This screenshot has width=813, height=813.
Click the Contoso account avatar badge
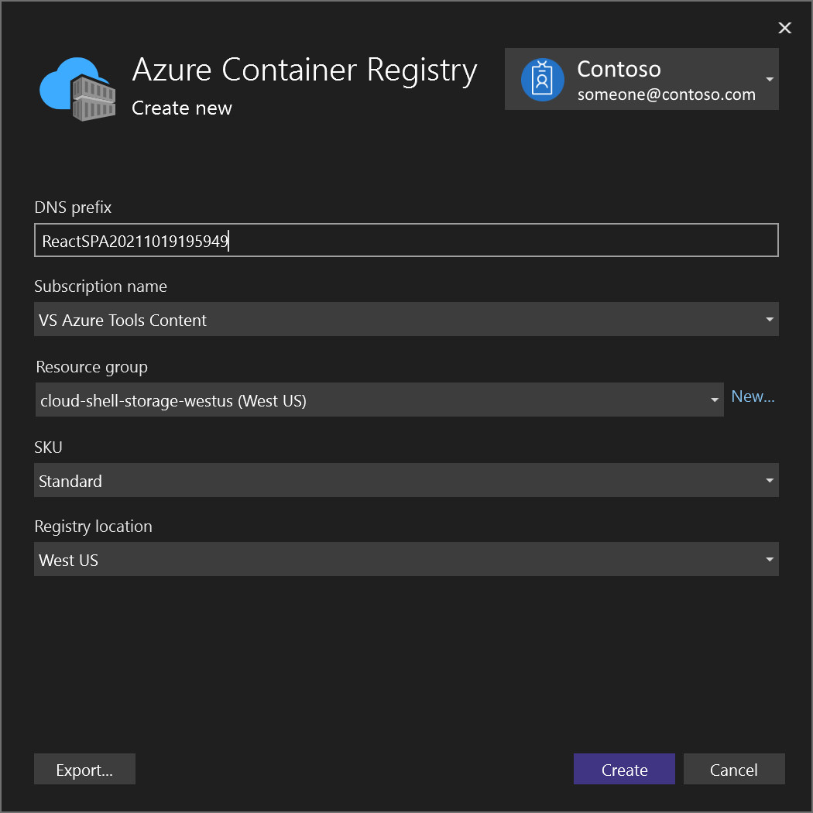[543, 79]
